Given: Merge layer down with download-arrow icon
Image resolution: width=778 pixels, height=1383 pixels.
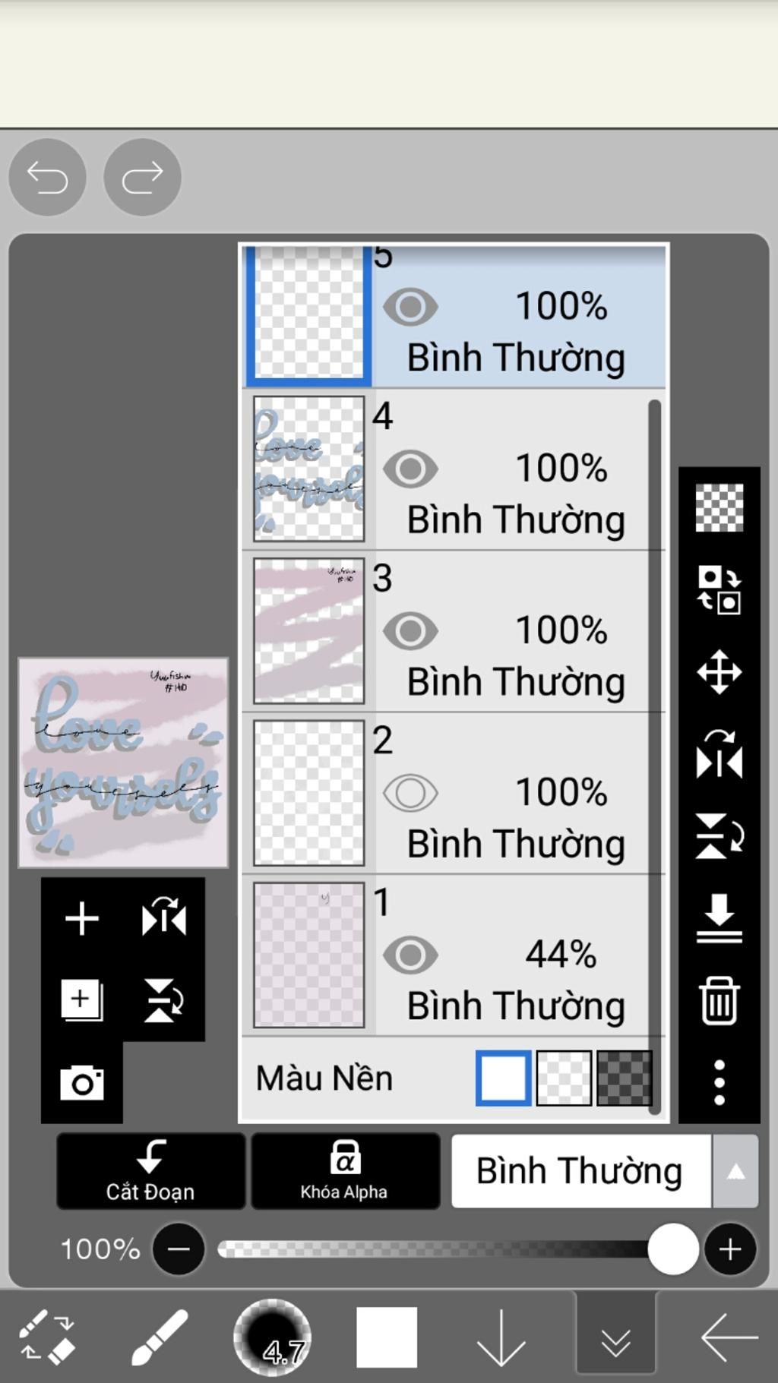Looking at the screenshot, I should (x=719, y=918).
